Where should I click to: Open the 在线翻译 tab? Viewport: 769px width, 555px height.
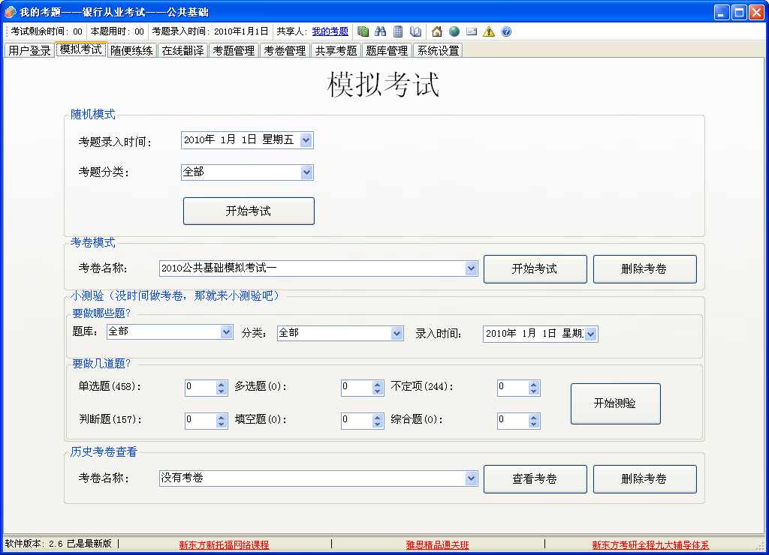coord(182,50)
